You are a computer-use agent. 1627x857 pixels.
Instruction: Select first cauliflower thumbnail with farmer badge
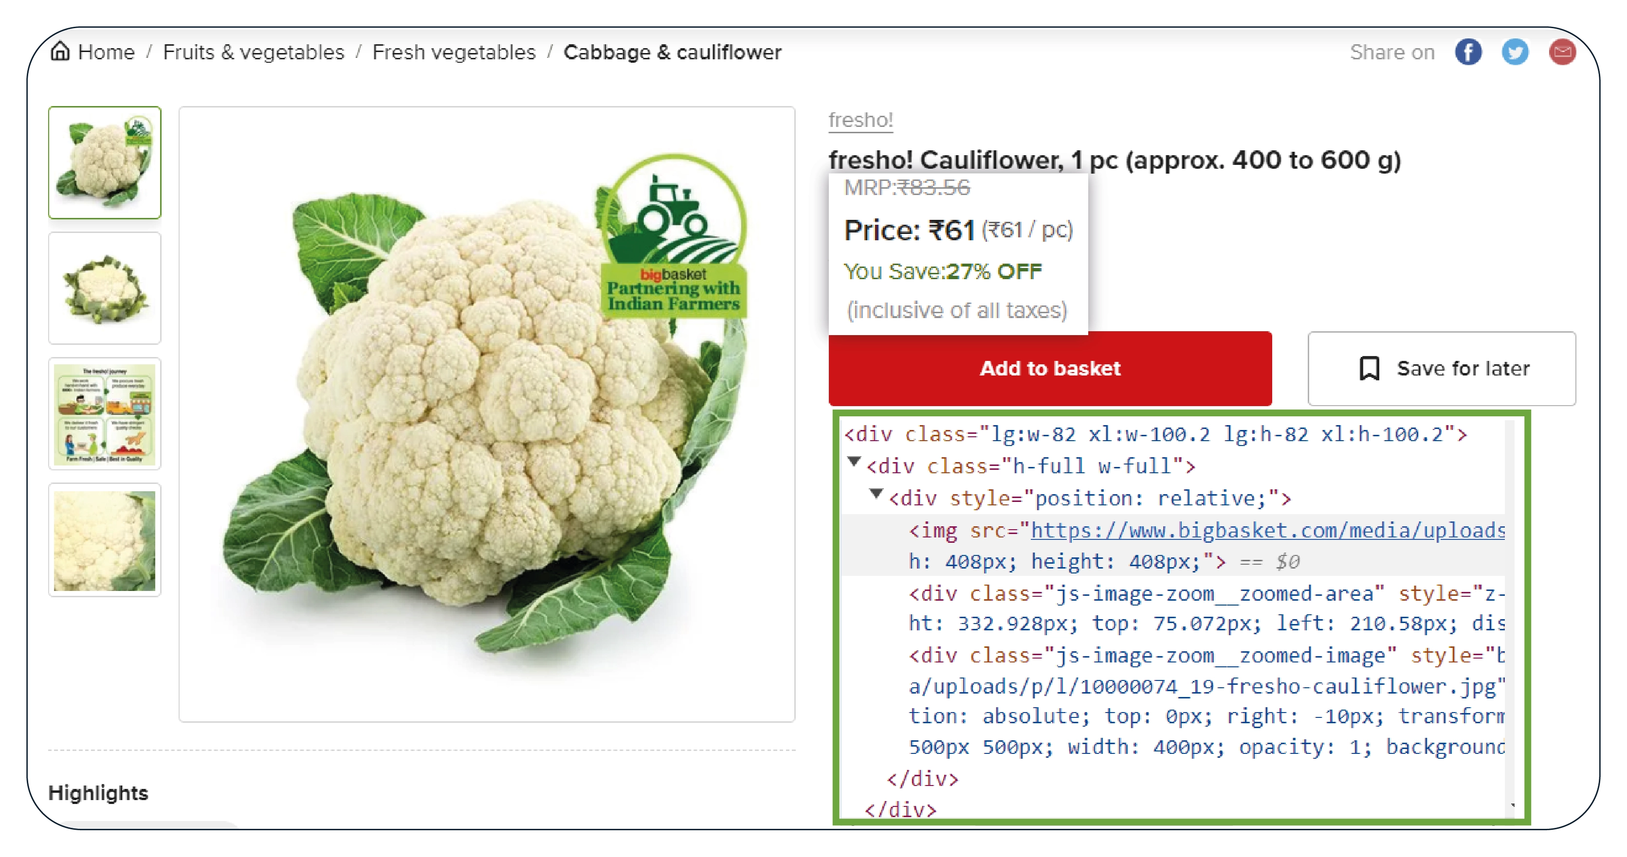(105, 163)
